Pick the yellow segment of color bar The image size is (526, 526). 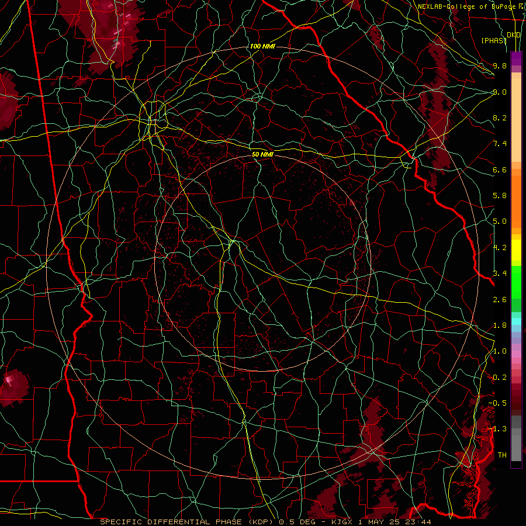pyautogui.click(x=516, y=250)
